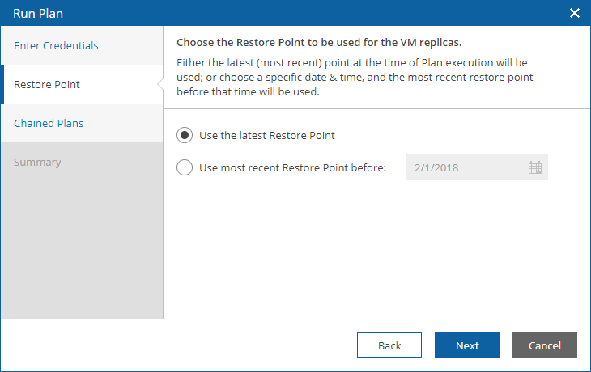591x372 pixels.
Task: Choose the most recent Restore Point before radio
Action: click(x=185, y=167)
